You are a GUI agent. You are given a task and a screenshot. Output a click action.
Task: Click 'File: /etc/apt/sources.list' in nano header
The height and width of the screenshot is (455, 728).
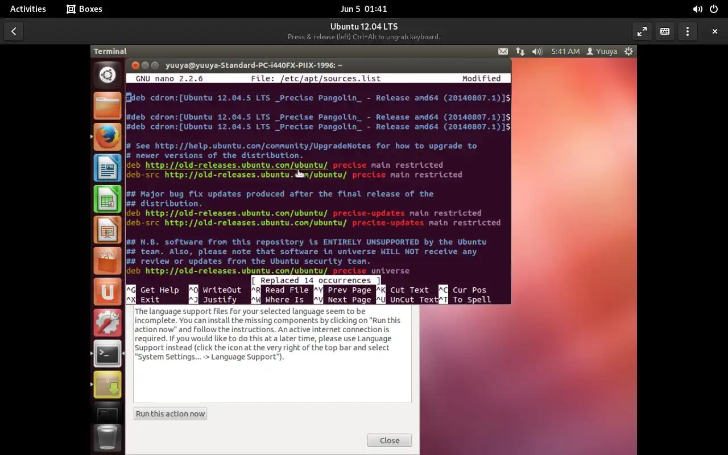tap(316, 78)
